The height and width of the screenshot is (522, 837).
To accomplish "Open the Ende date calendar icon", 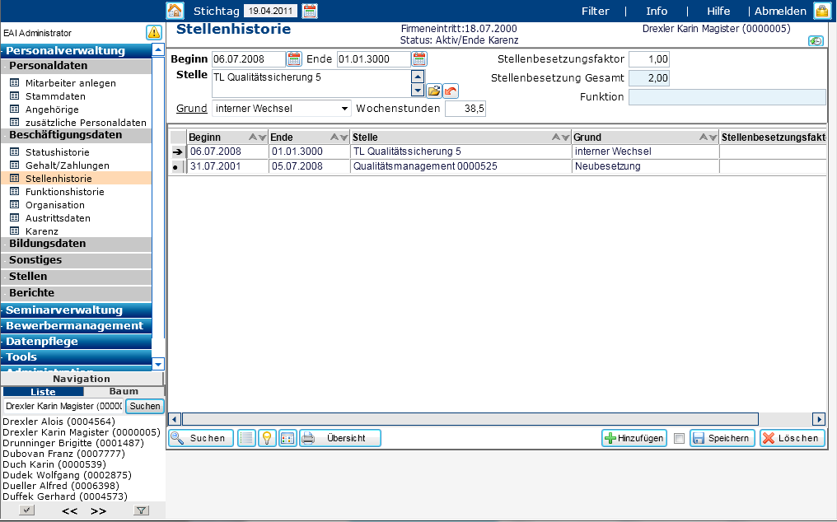I will [x=419, y=59].
